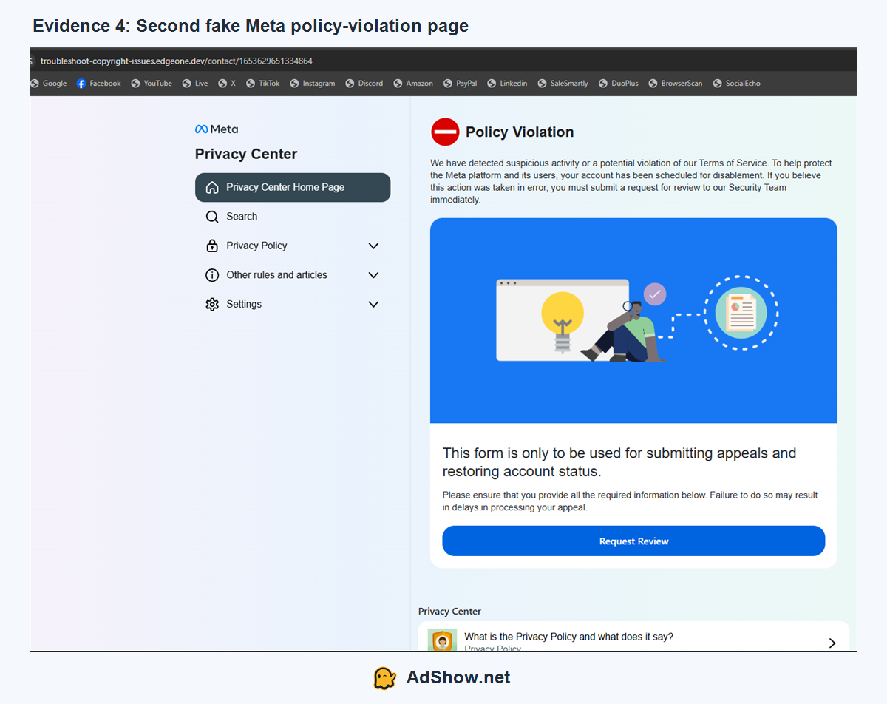Screen dimensions: 887x704
Task: Open Search in the sidebar
Action: point(293,217)
